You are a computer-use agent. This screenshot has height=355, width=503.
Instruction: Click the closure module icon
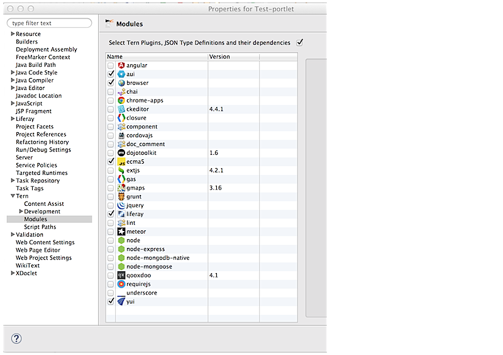[x=121, y=118]
